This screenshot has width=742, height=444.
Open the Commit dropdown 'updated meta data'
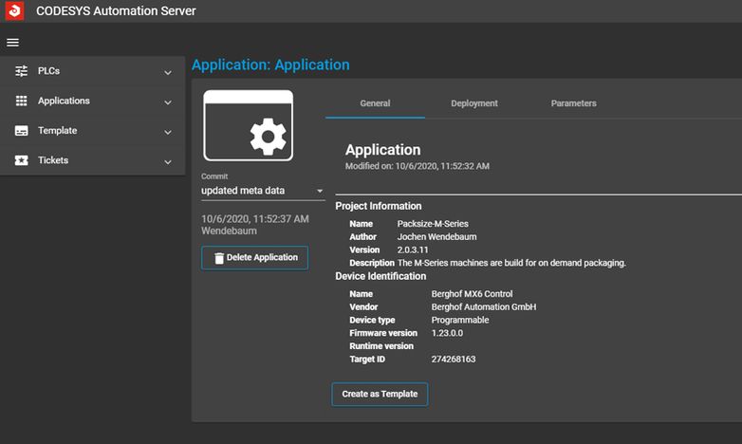(263, 191)
